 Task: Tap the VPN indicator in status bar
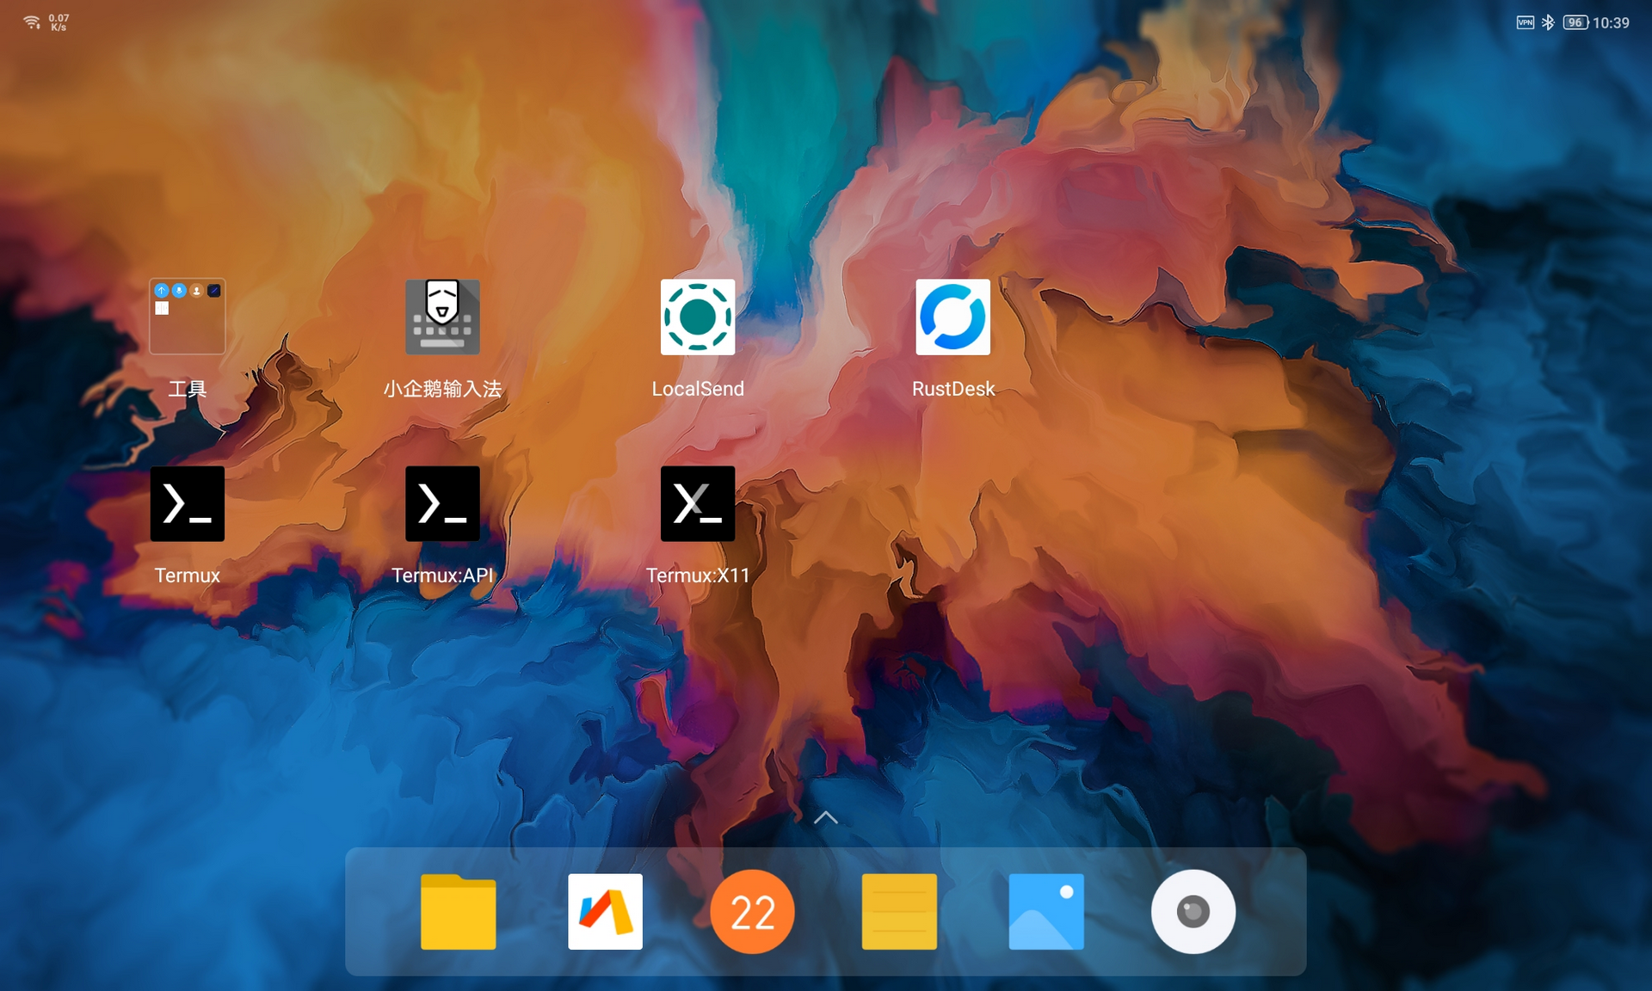[1525, 22]
